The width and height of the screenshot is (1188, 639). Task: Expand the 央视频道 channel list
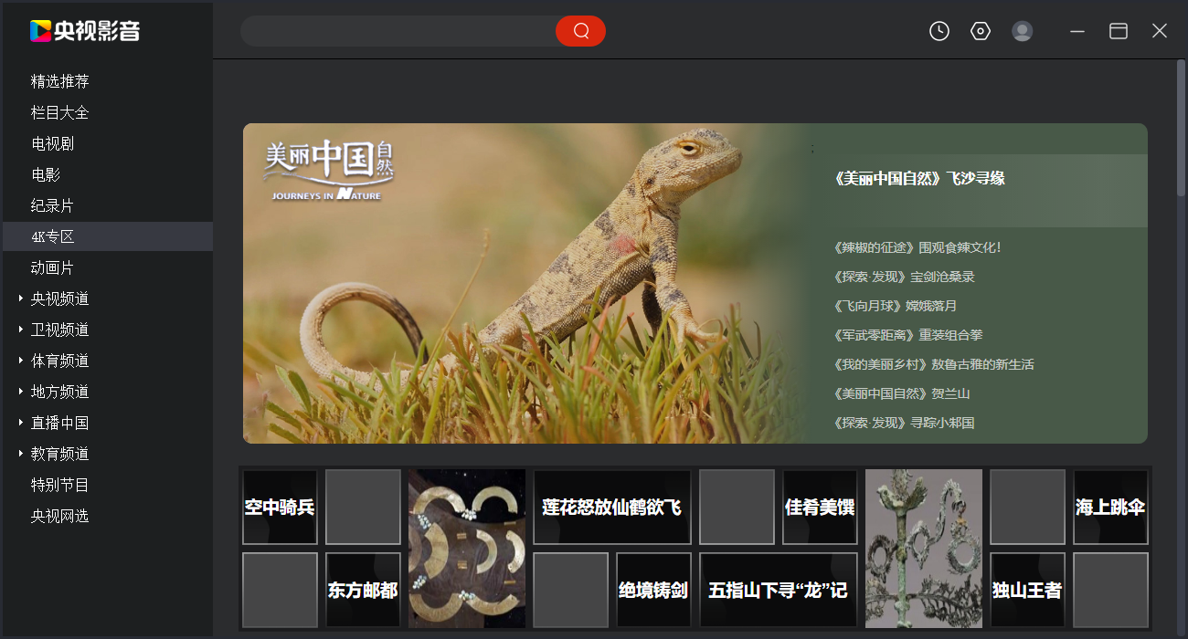pyautogui.click(x=21, y=299)
